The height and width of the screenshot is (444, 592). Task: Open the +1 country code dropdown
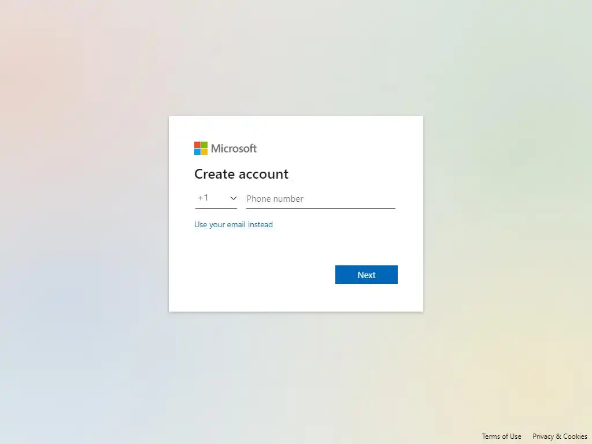click(x=216, y=198)
